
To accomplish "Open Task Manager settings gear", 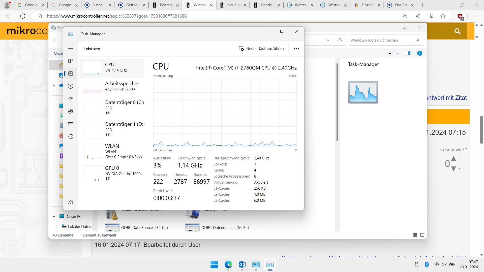I will pyautogui.click(x=71, y=203).
